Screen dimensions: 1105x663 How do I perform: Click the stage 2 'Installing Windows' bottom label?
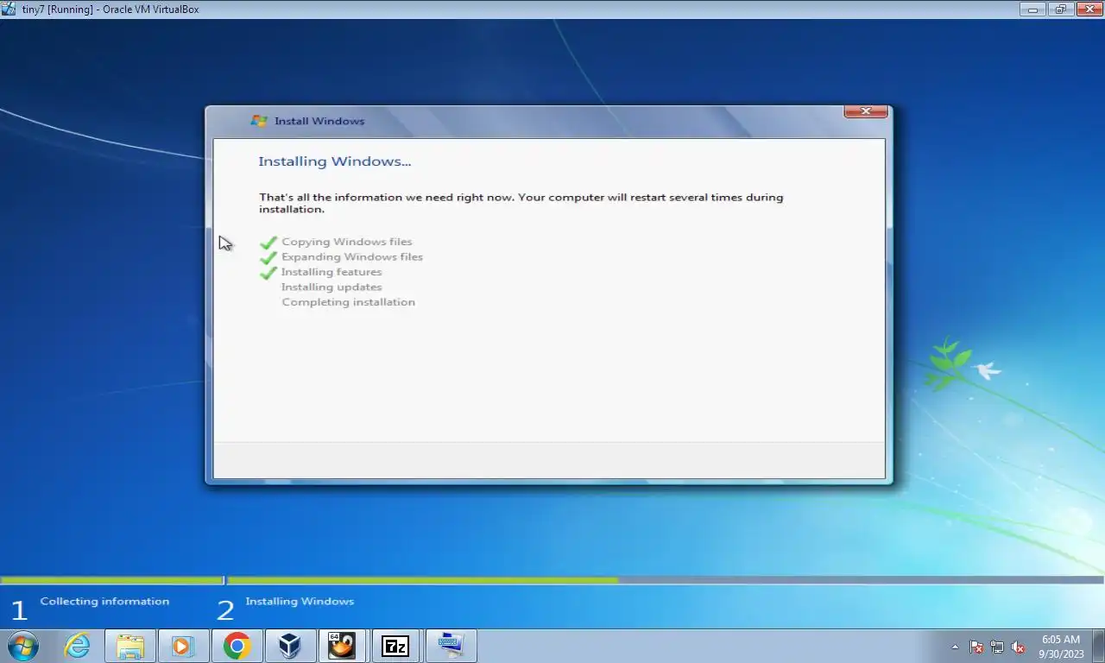300,602
